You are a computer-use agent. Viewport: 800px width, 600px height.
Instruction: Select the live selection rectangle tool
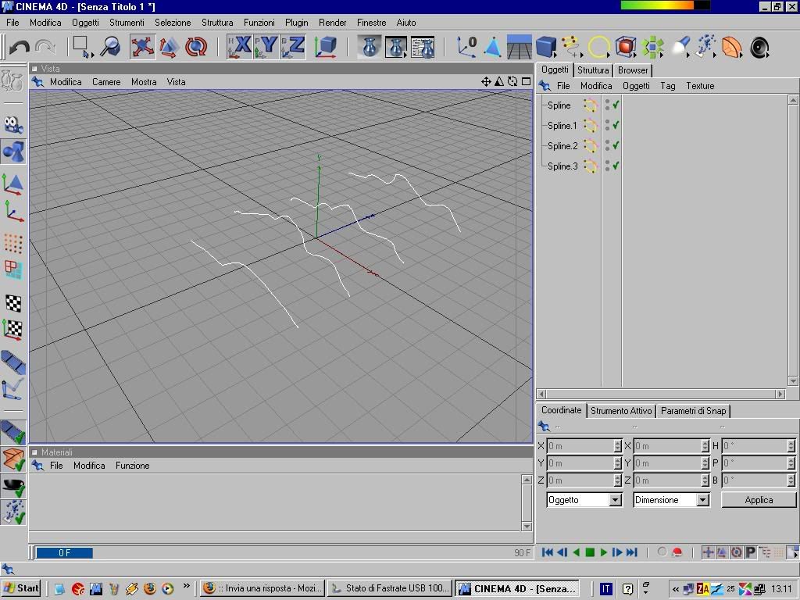click(82, 47)
